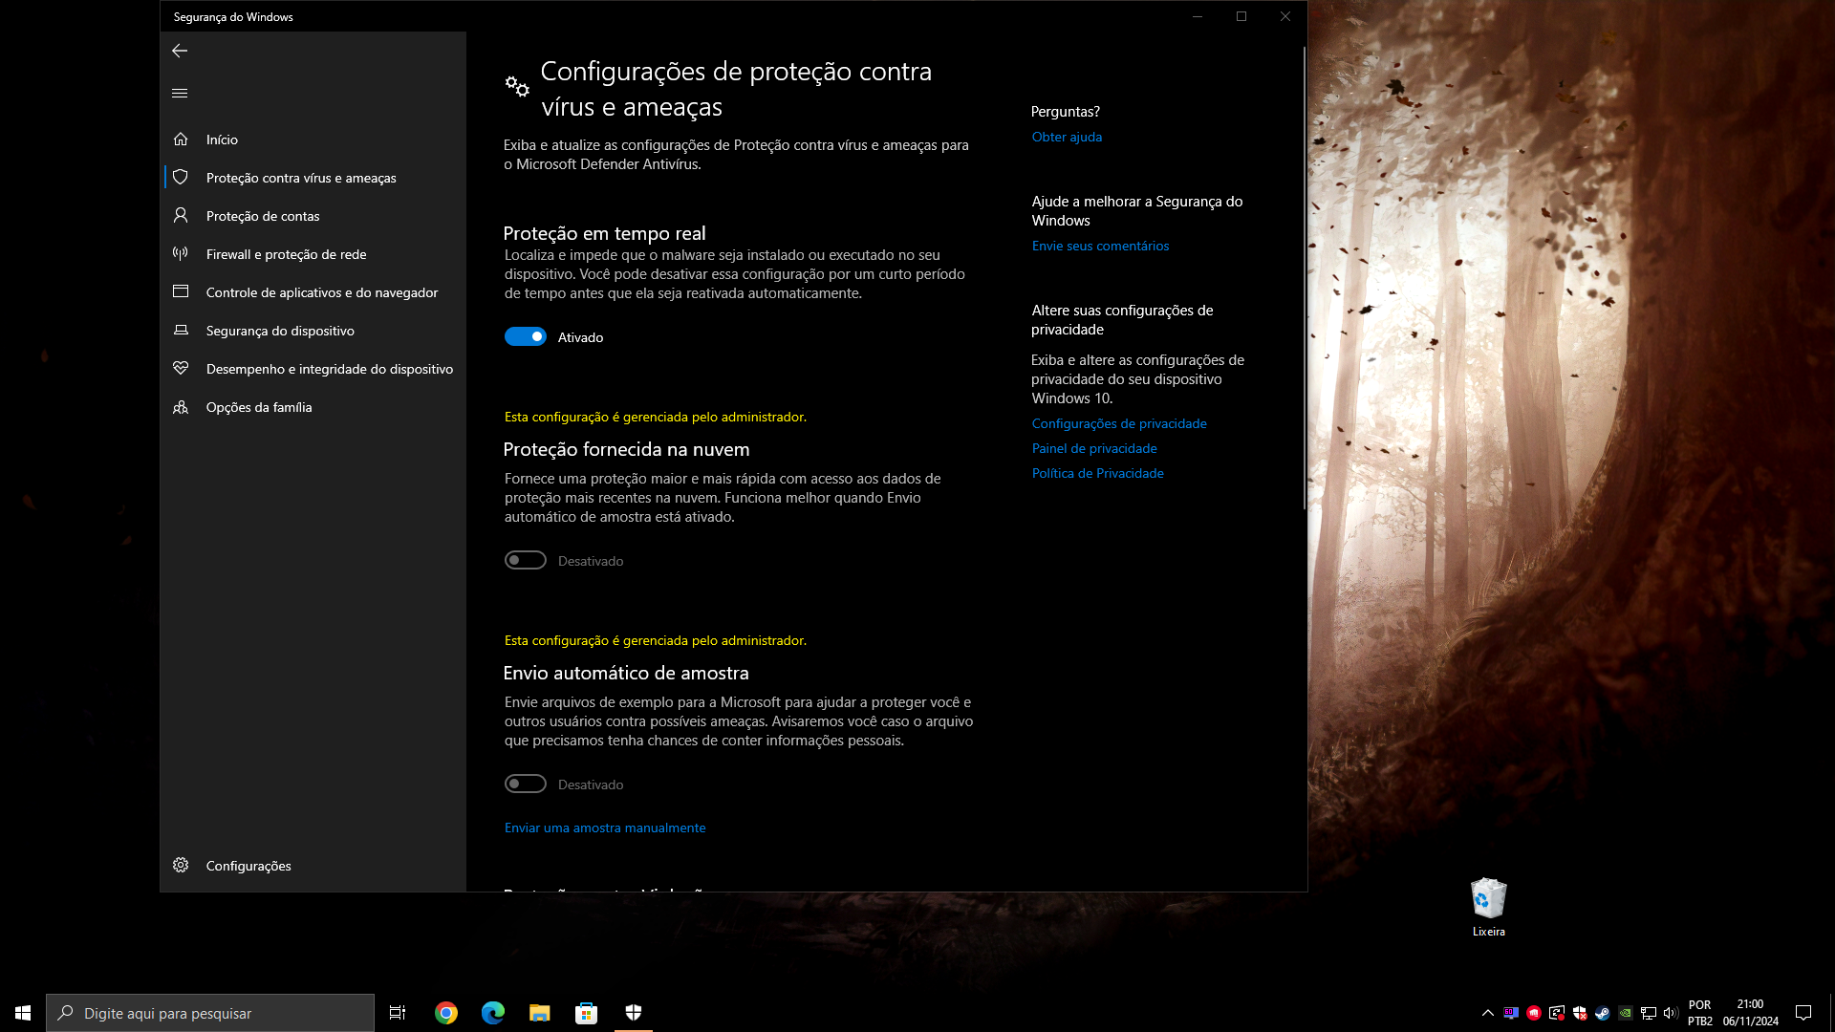Click the Windows Security shield tray icon
This screenshot has width=1835, height=1032.
pyautogui.click(x=1580, y=1013)
